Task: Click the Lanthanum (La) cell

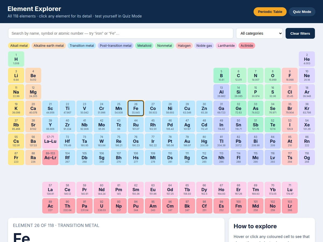Action: click(x=50, y=190)
